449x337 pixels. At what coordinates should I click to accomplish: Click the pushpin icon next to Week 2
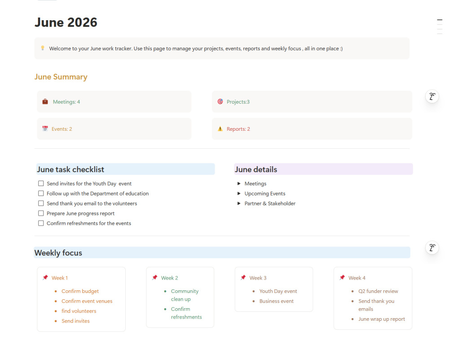click(155, 277)
